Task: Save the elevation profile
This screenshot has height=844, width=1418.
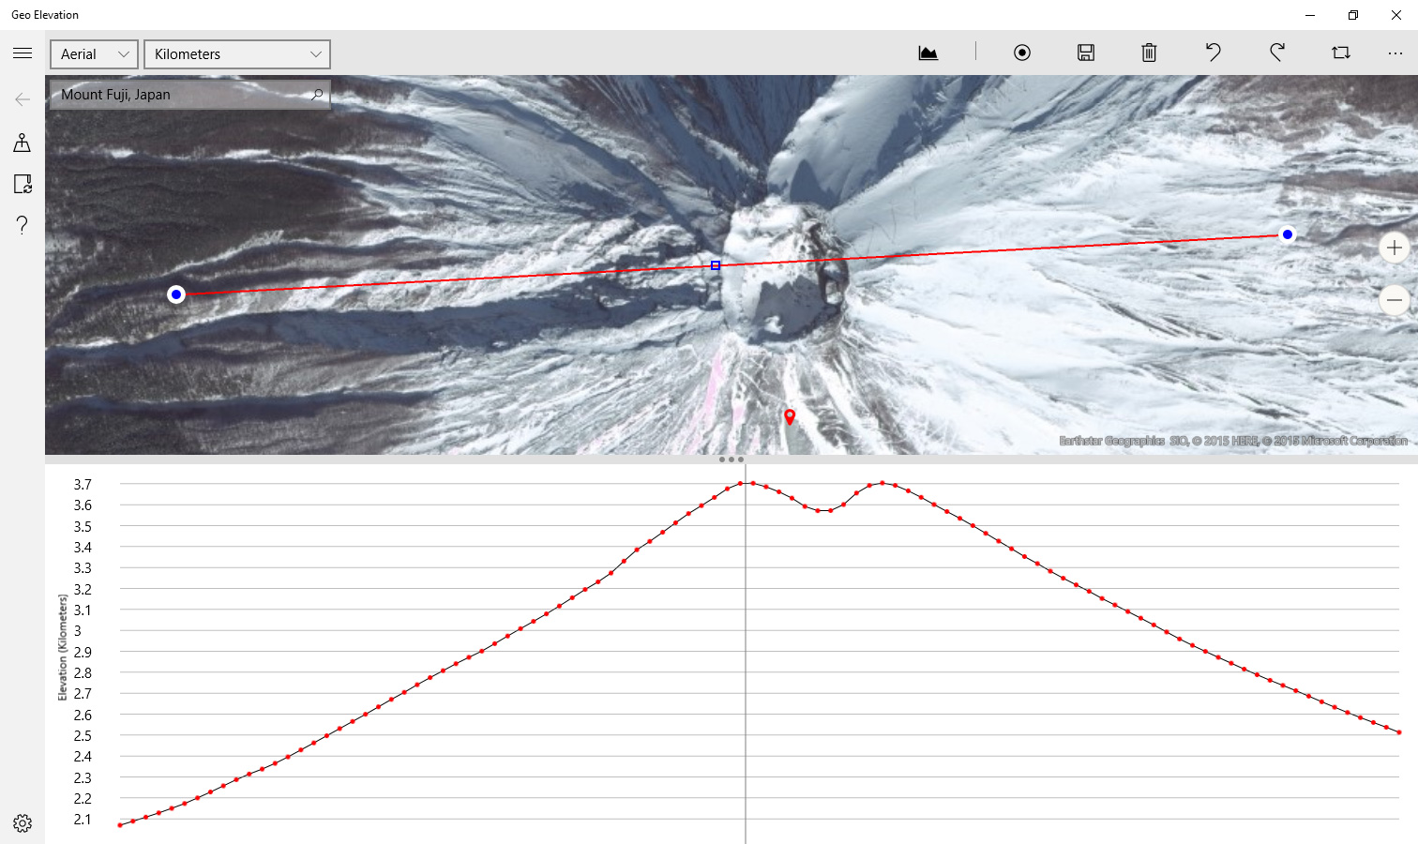Action: (1085, 53)
